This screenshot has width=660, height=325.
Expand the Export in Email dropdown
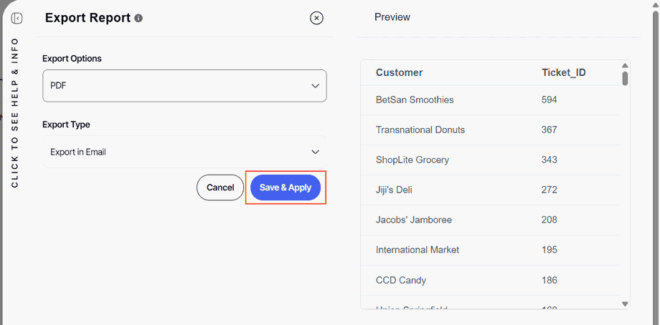pos(184,152)
